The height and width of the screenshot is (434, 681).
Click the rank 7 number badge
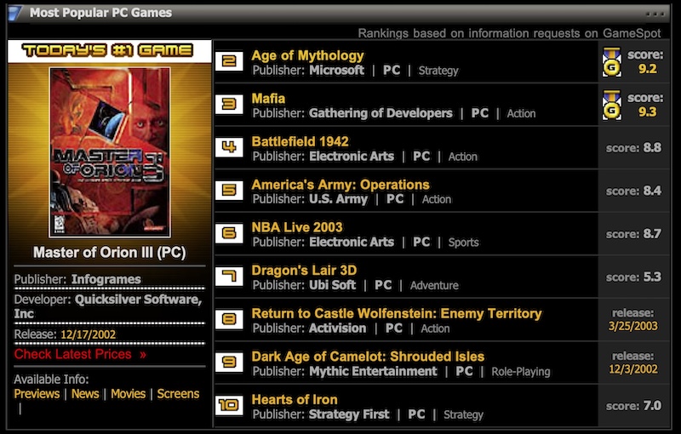[229, 276]
